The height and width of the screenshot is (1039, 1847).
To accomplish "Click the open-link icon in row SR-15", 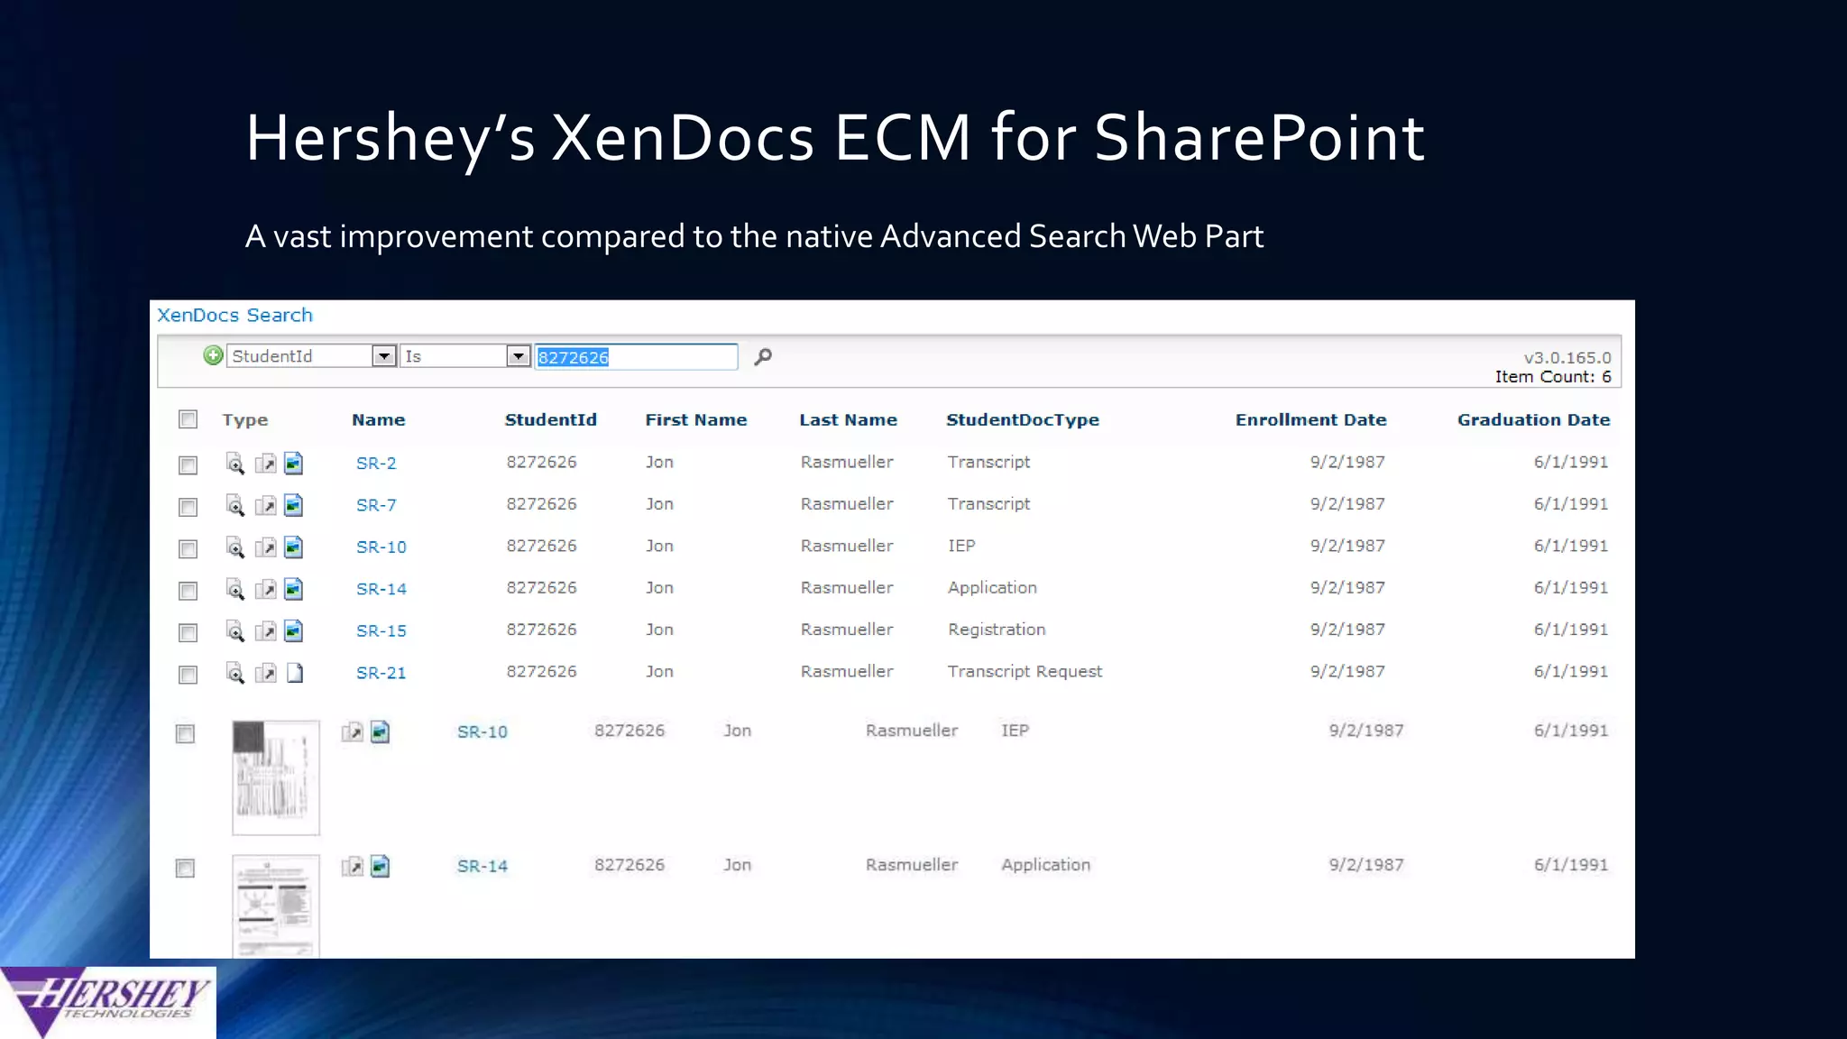I will coord(265,630).
